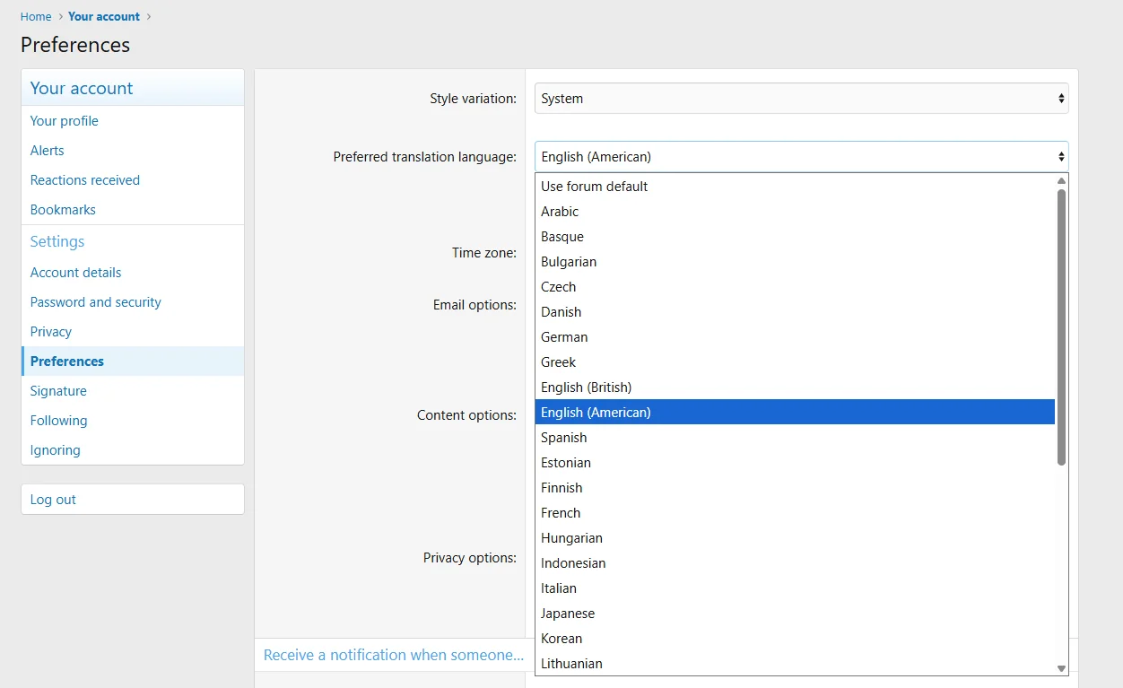
Task: Select highlighted English (American) option
Action: tap(795, 413)
